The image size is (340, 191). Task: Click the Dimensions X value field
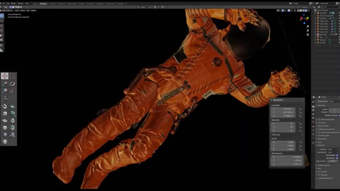point(286,157)
